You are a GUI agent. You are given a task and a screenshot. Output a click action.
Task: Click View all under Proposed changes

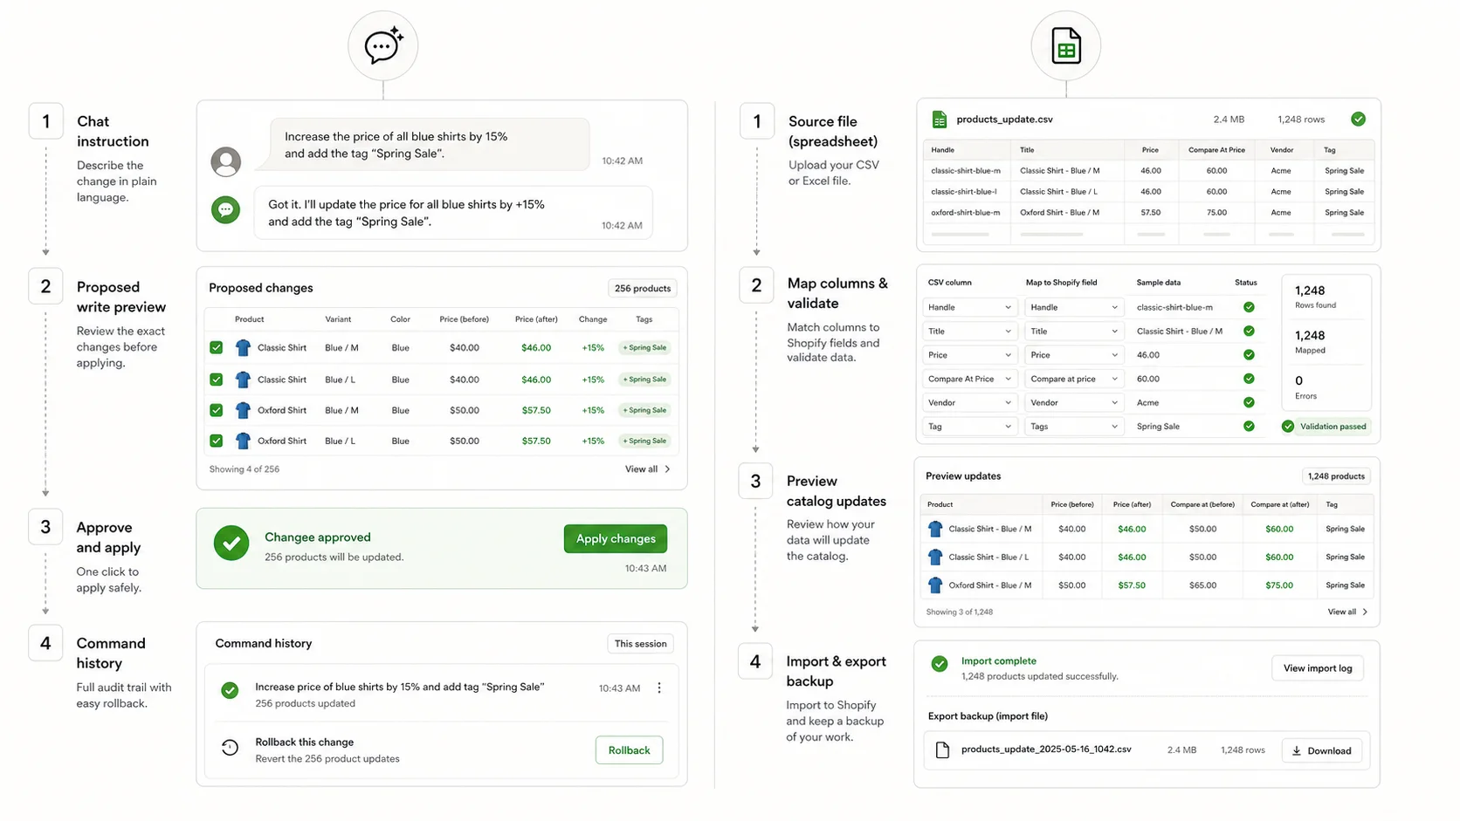(648, 469)
